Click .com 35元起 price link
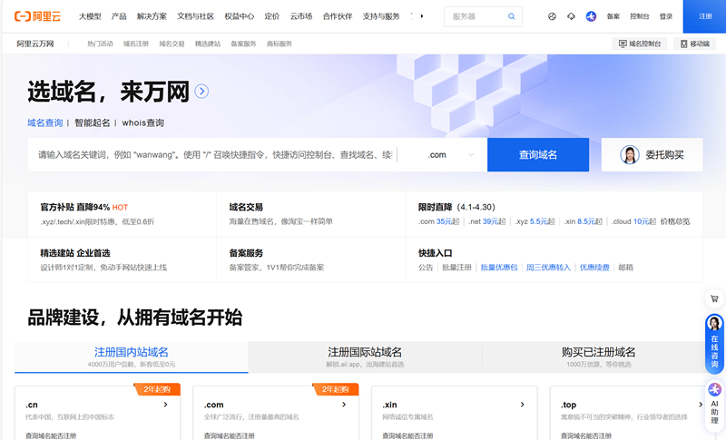726x440 pixels. [x=438, y=221]
